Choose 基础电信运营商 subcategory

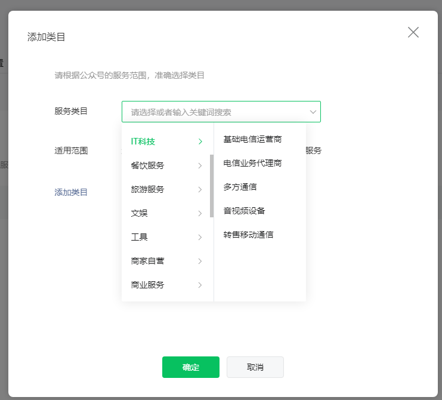pyautogui.click(x=252, y=139)
